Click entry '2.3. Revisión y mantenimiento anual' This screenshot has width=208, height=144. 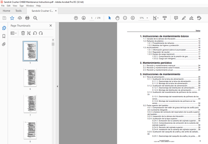pyautogui.click(x=158, y=70)
